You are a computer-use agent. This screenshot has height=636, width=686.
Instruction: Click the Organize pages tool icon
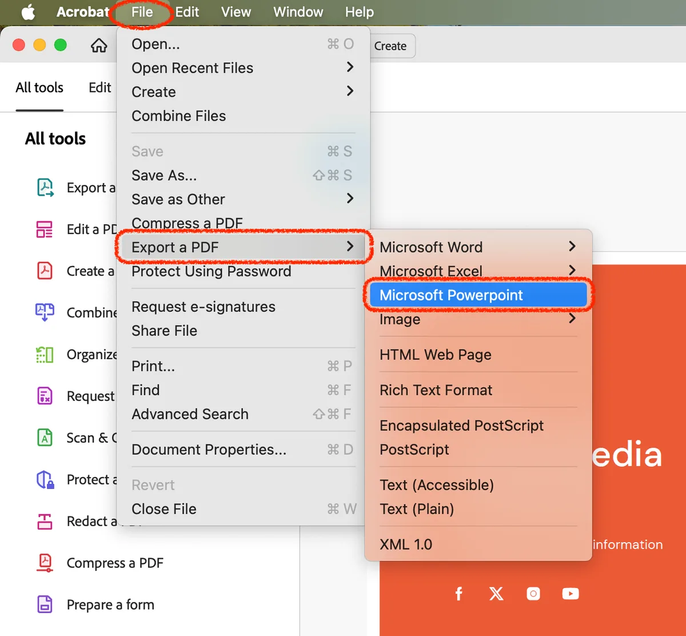coord(45,355)
